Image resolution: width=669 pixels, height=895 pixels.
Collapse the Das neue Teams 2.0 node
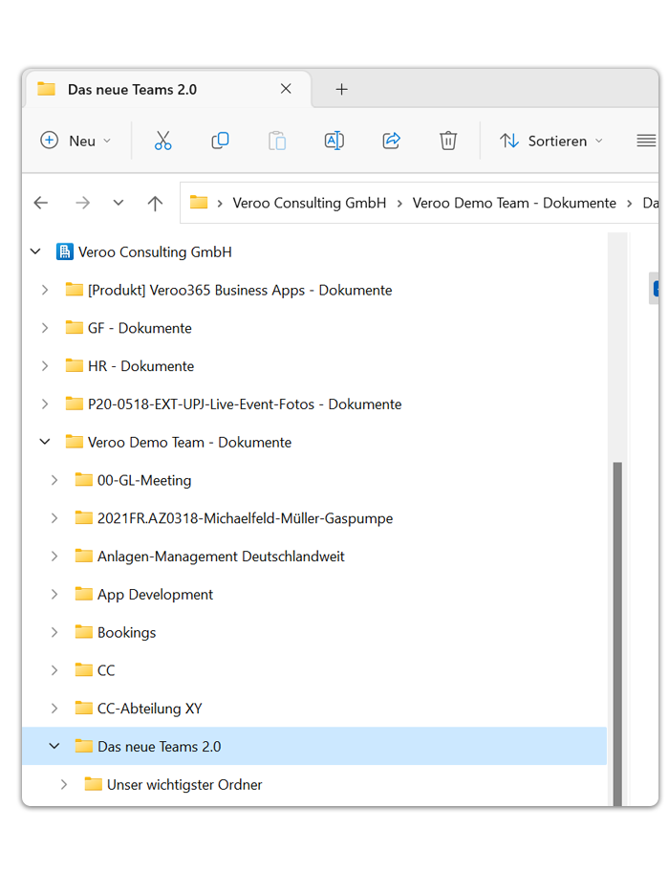(x=54, y=746)
